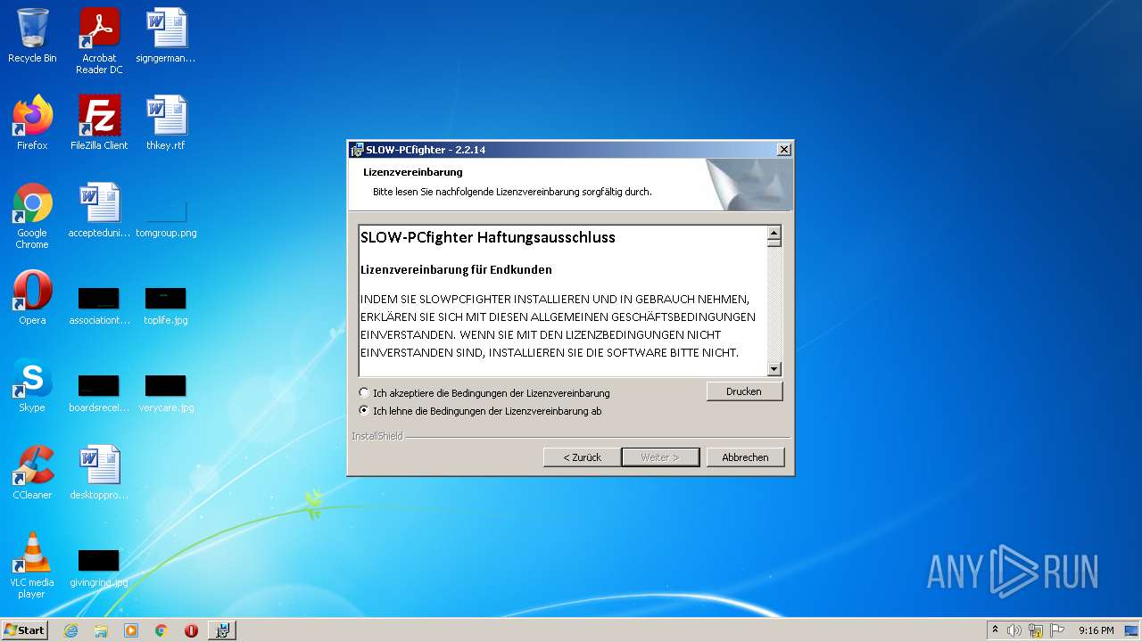
Task: Select the verycare.jpg file icon
Action: click(x=166, y=393)
